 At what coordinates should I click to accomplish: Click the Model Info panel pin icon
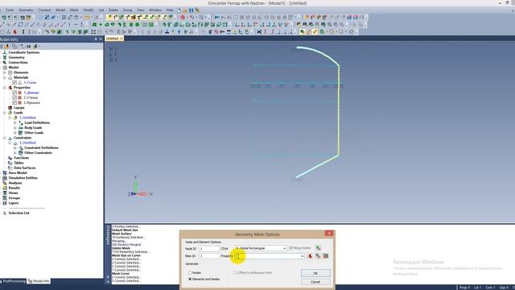[96, 39]
